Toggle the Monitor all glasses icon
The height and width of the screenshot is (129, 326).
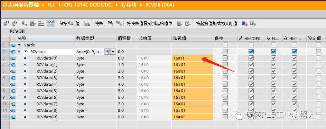(x=51, y=23)
